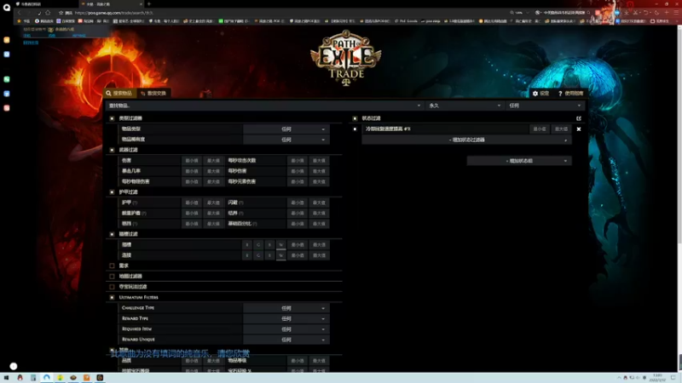
Task: Click the white circle at the sidebar bottom
Action: 14,366
